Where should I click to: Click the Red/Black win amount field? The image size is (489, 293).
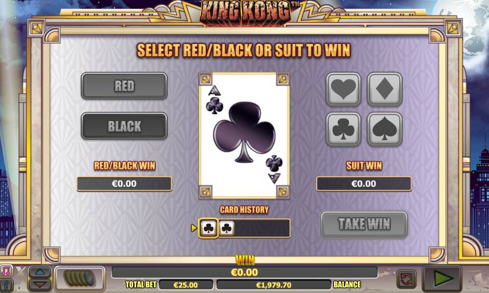pos(124,184)
